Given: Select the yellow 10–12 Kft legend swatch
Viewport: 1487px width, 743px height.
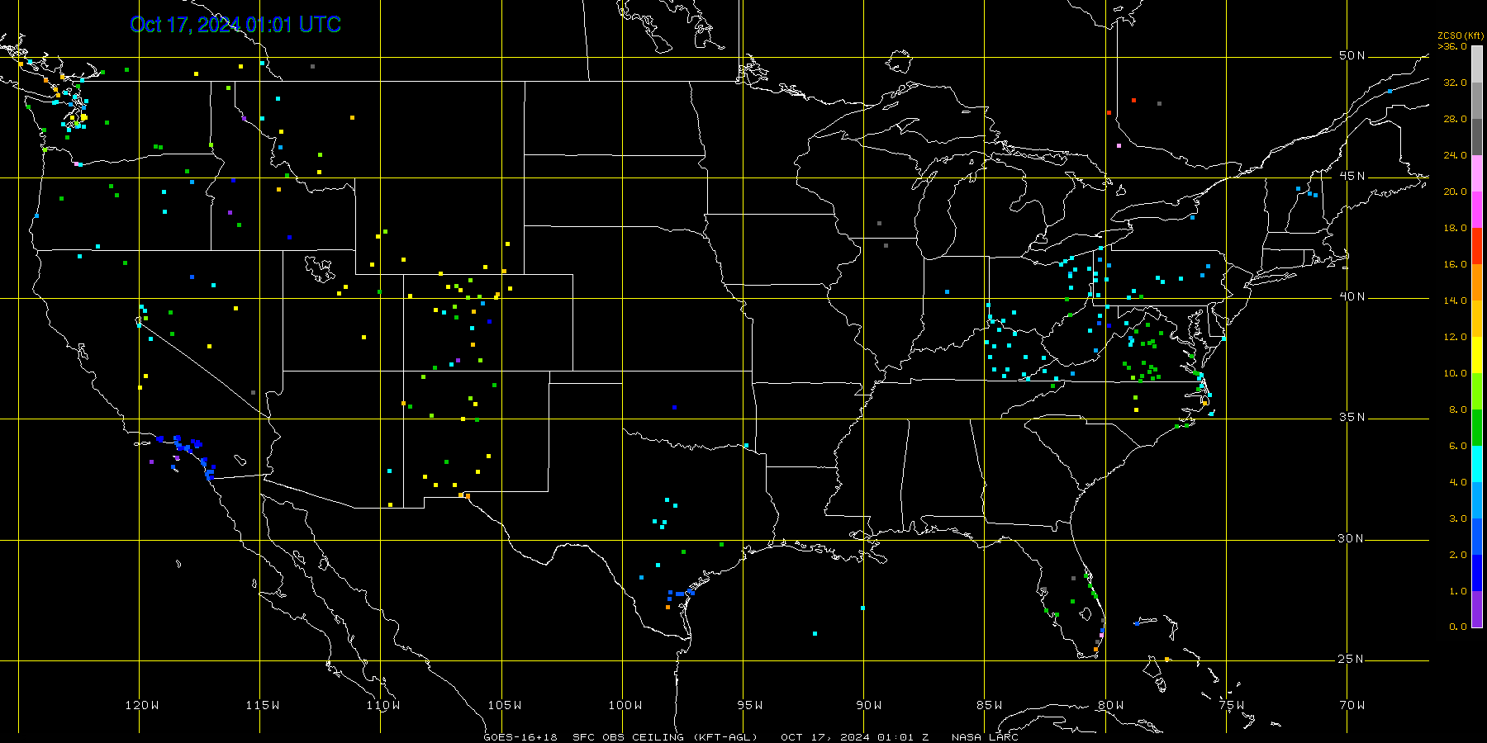Looking at the screenshot, I should point(1477,355).
